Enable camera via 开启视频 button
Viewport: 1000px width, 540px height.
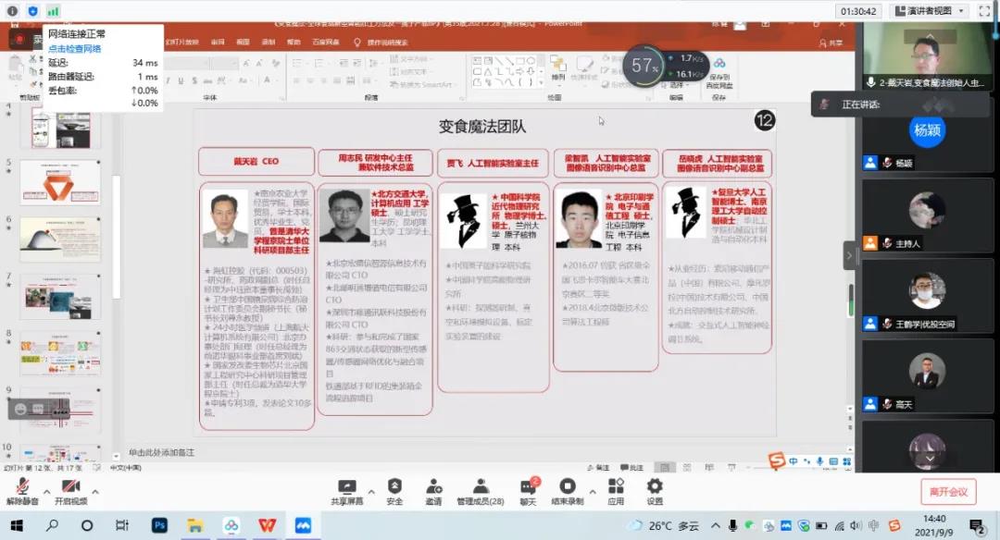pos(71,488)
